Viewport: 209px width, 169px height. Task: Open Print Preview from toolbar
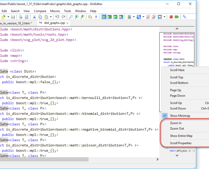[27, 17]
